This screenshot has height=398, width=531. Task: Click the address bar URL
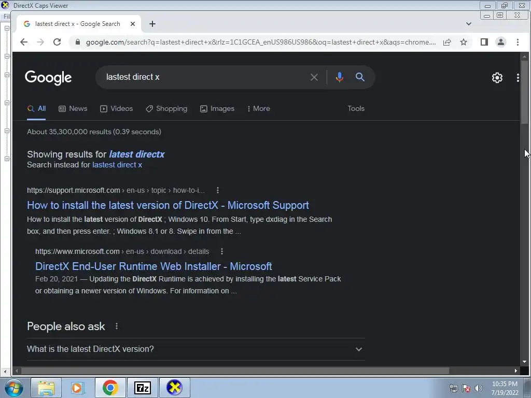coord(261,42)
